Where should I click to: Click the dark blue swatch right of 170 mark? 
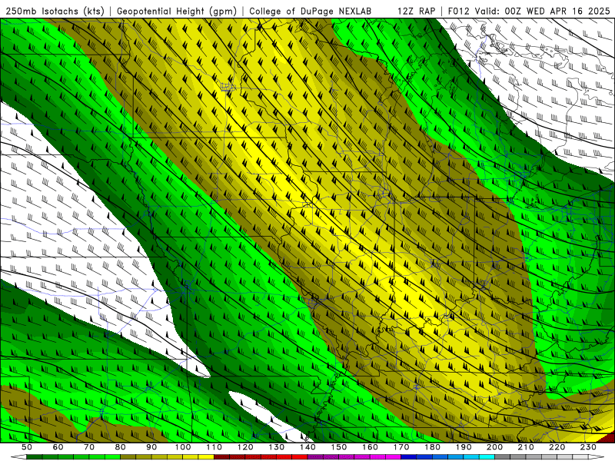click(409, 456)
